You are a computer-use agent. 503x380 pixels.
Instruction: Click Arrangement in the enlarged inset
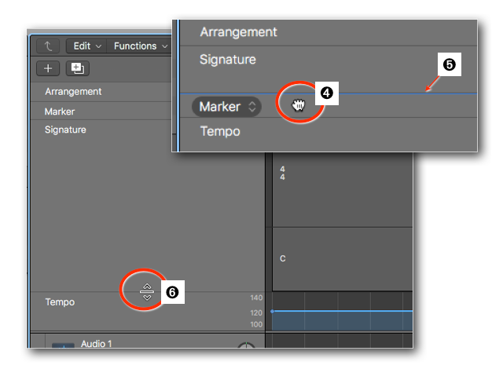[238, 32]
